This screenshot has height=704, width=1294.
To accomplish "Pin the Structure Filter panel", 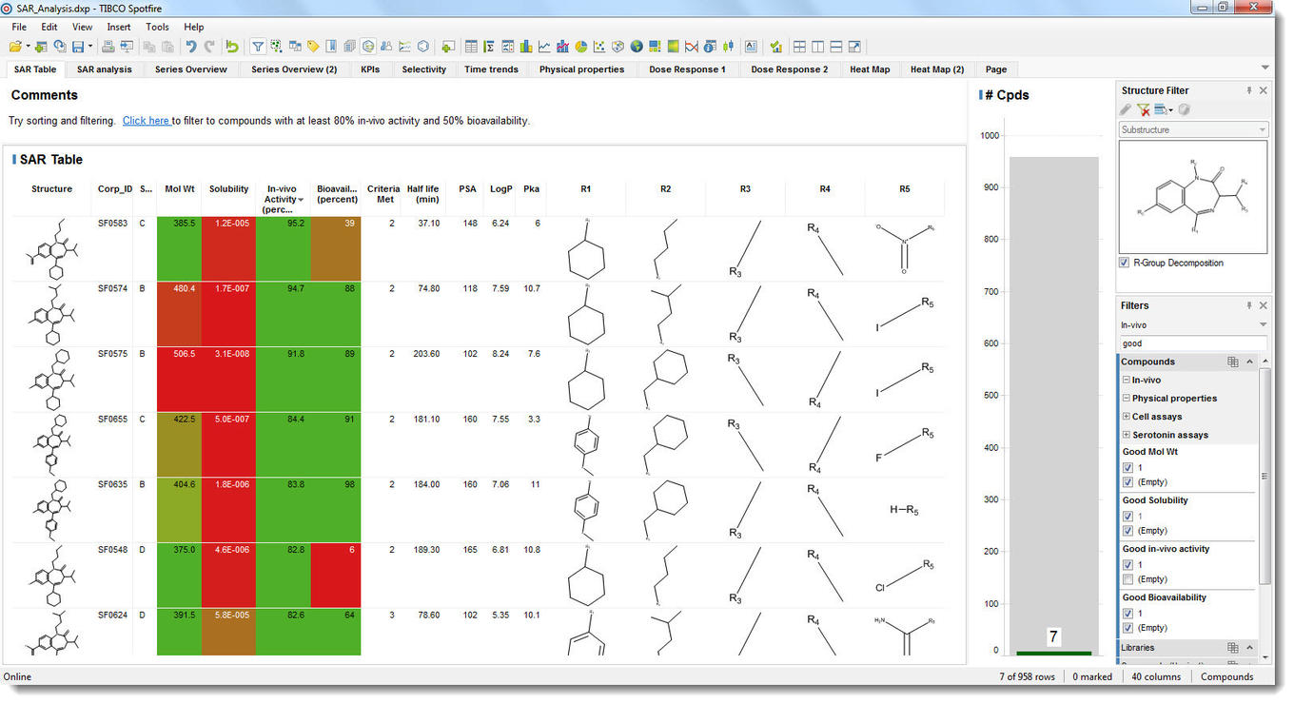I will pos(1249,90).
